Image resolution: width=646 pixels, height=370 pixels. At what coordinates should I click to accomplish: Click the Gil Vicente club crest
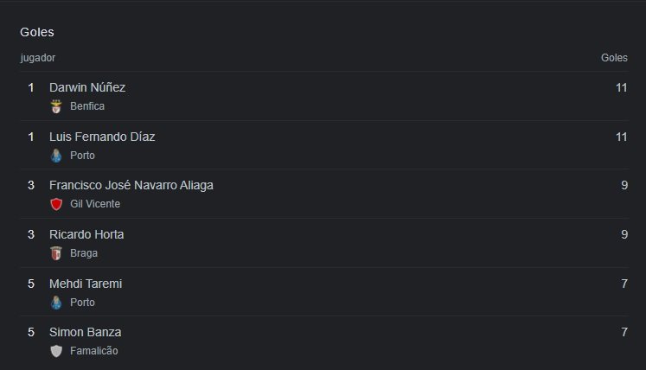click(x=56, y=204)
